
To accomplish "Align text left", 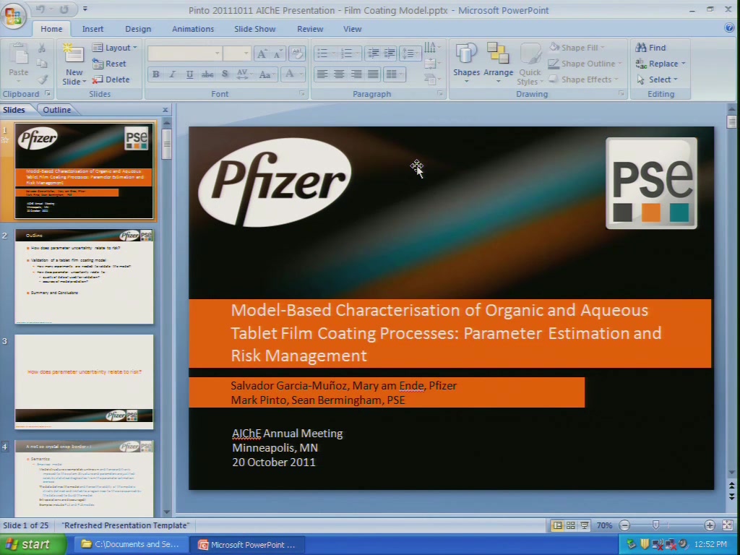I will pos(322,74).
